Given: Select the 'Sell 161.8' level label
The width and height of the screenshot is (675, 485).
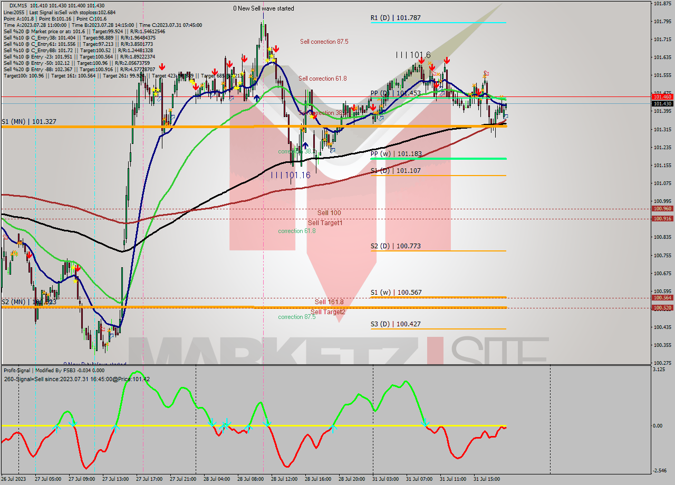Looking at the screenshot, I should pyautogui.click(x=329, y=302).
